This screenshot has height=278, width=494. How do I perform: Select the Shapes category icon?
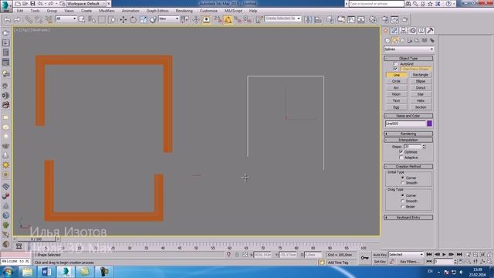click(394, 40)
